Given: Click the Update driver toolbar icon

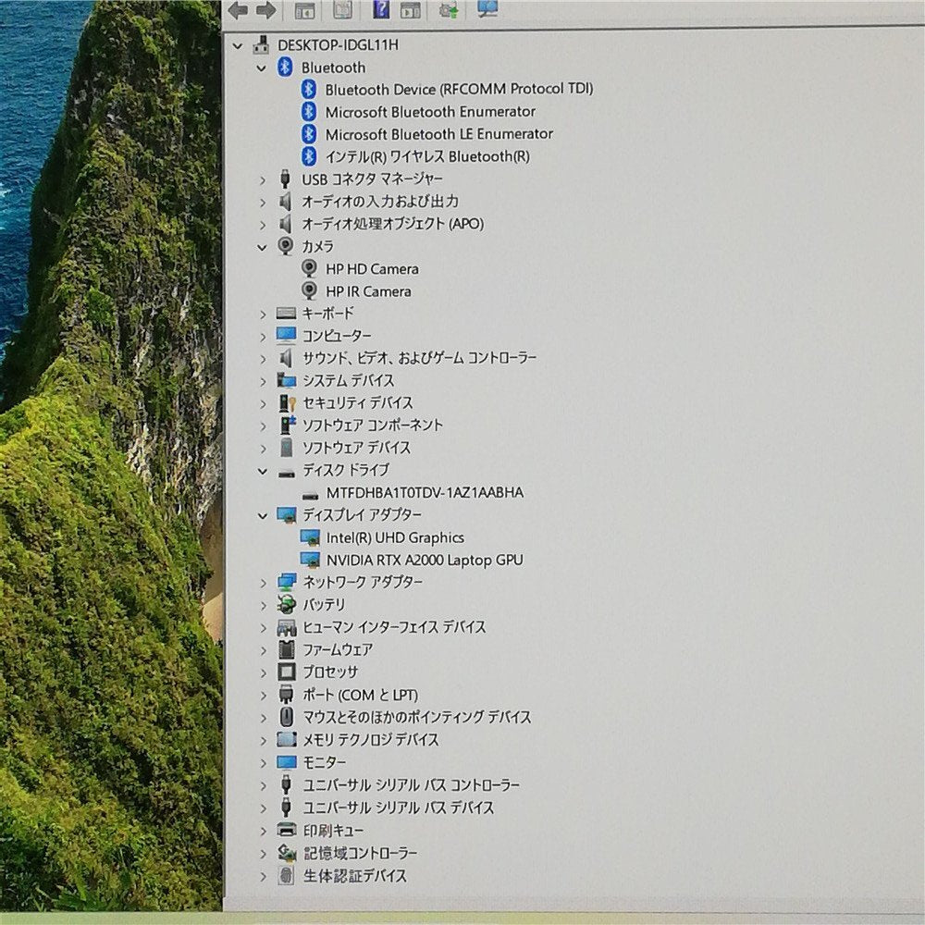Looking at the screenshot, I should pos(450,12).
